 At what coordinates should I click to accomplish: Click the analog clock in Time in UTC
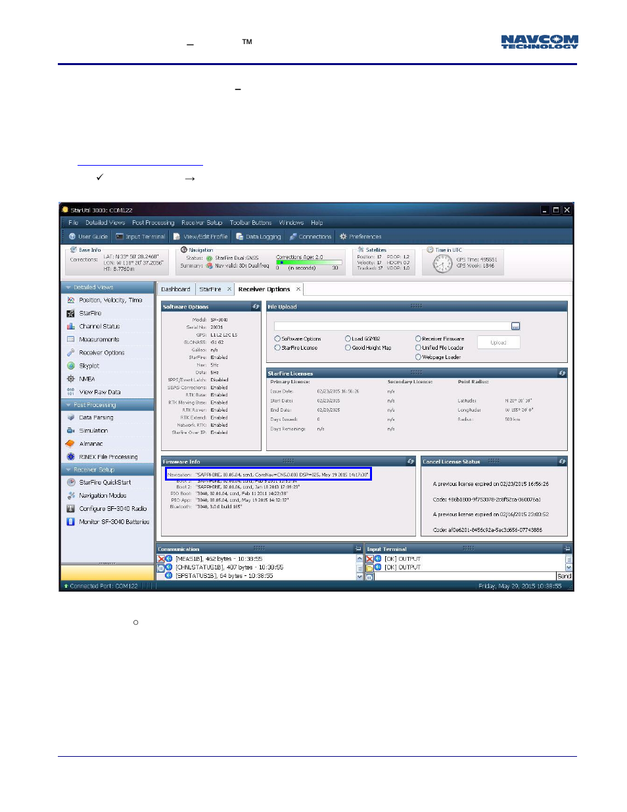[x=442, y=264]
